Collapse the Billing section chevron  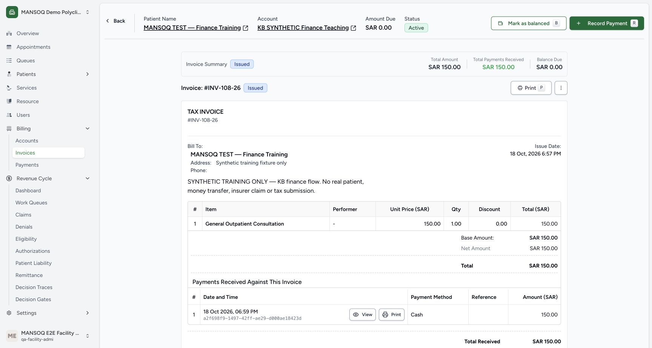click(88, 128)
